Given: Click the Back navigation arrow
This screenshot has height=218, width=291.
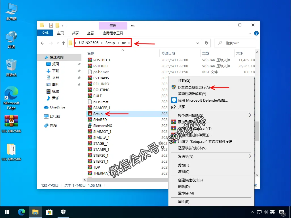Looking at the screenshot, I should [43, 43].
